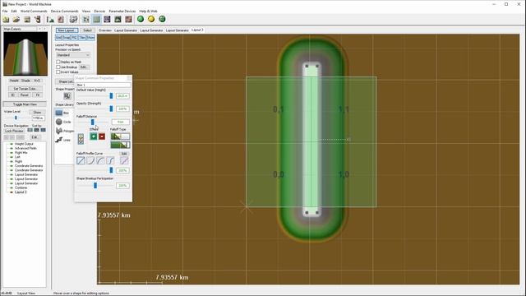Enable the Use Breakup checkbox
This screenshot has height=296, width=526.
[58, 67]
